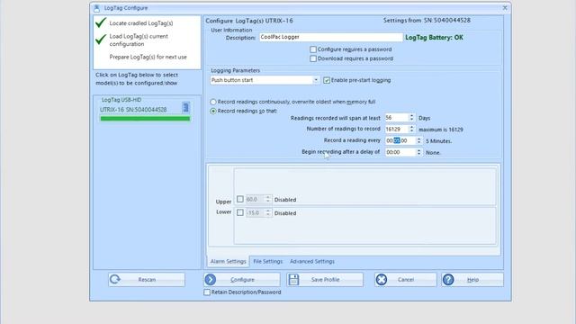Image resolution: width=576 pixels, height=324 pixels.
Task: Click LogTag Battery: OK status text
Action: (434, 38)
